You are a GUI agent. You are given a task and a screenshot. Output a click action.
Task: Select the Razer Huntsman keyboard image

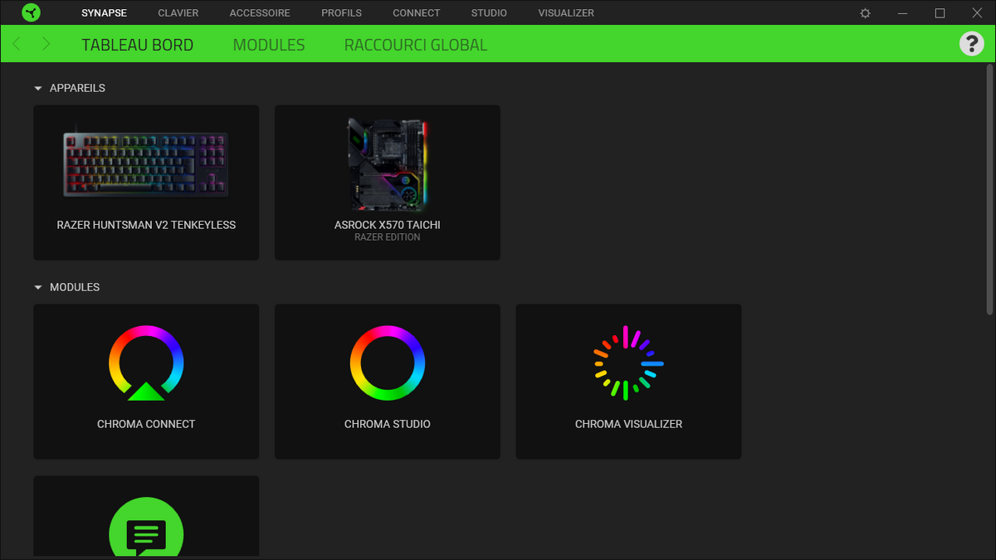coord(146,163)
